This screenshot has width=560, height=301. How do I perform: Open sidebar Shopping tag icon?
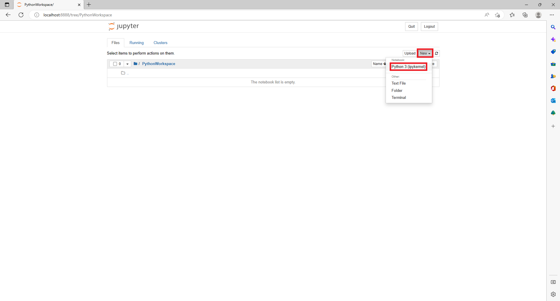(553, 52)
